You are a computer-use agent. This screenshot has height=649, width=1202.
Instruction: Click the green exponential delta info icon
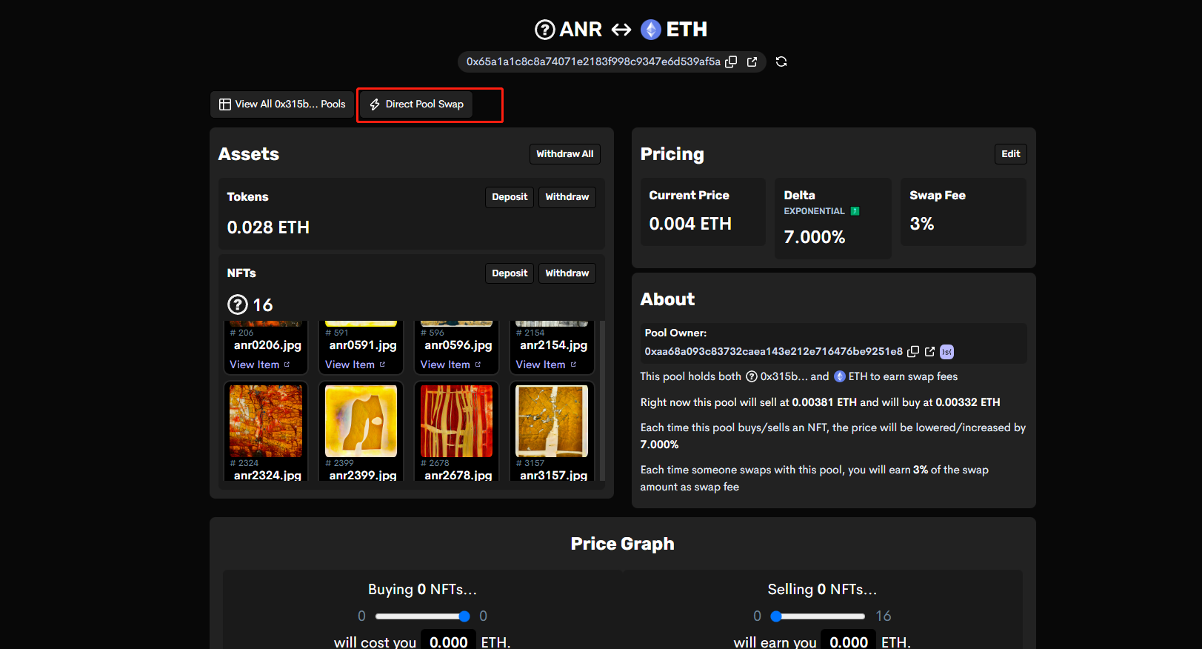[855, 211]
